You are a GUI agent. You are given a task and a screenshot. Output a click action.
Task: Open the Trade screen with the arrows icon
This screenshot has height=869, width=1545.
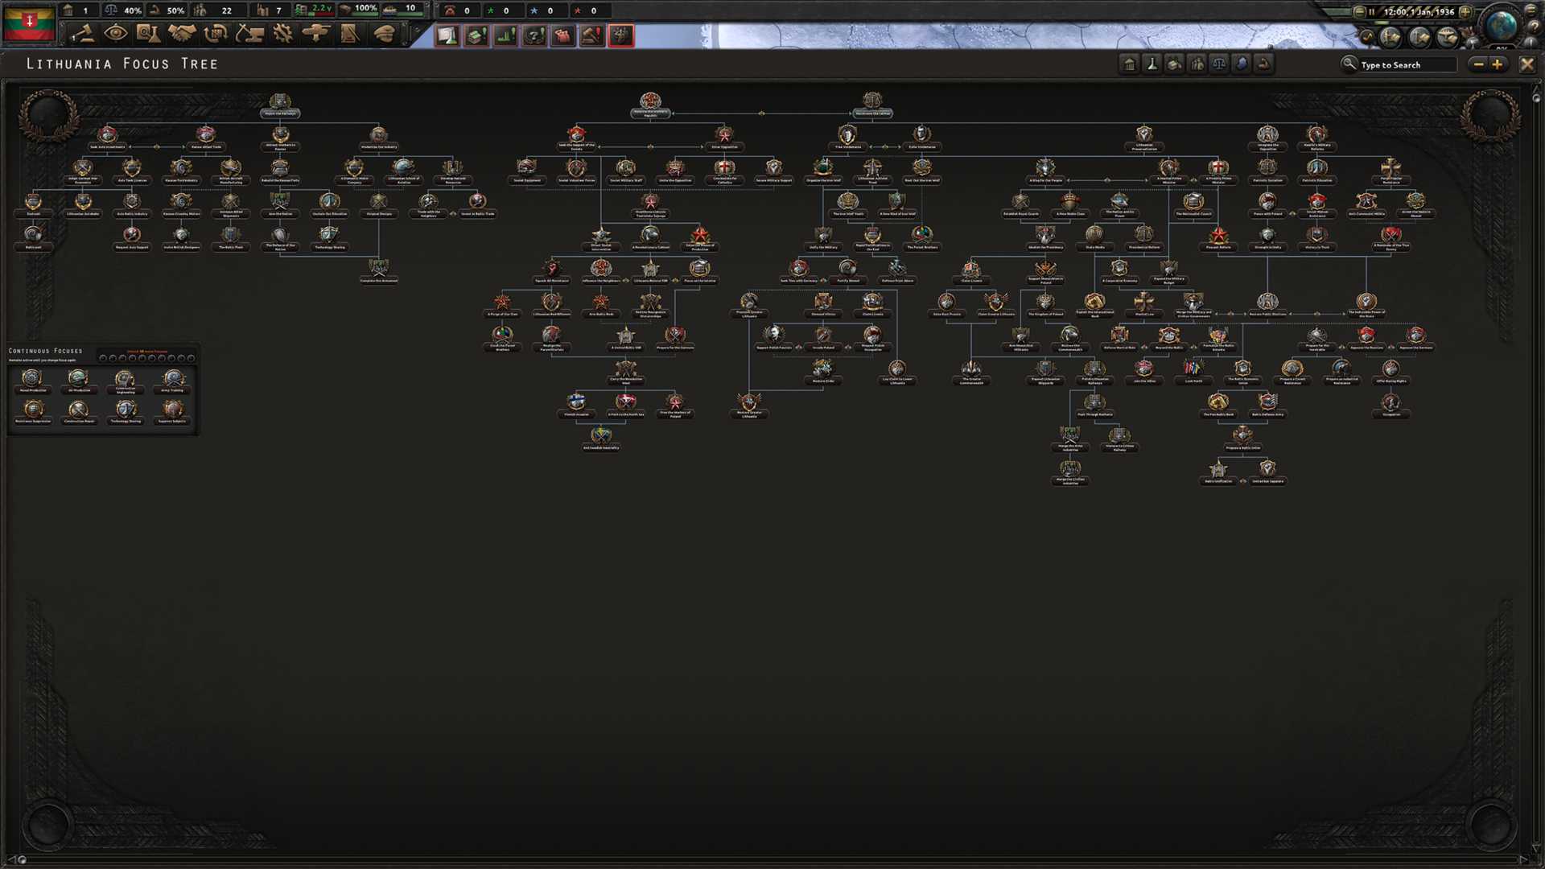click(216, 34)
